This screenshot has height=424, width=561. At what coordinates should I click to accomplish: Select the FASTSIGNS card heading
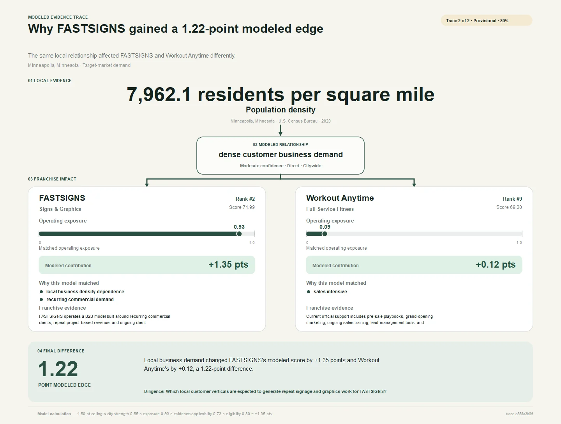(x=62, y=198)
